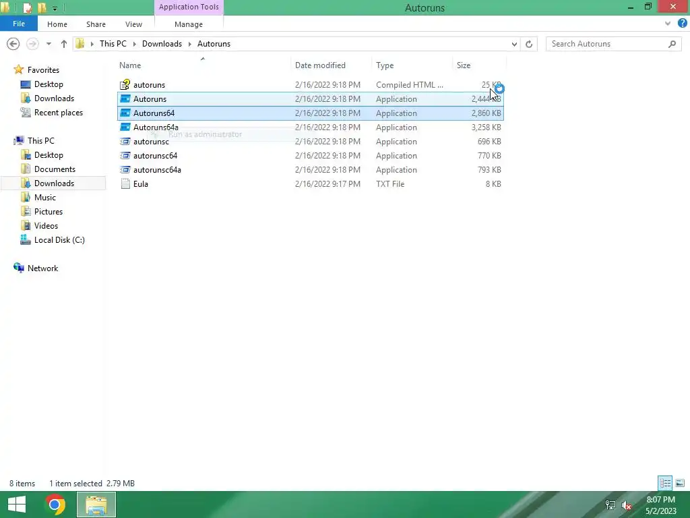Open the File ribbon tab
The width and height of the screenshot is (690, 518).
click(x=18, y=24)
